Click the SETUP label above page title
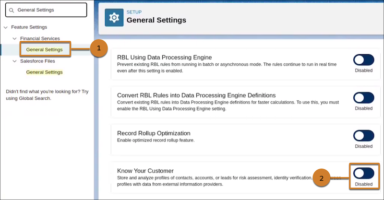The width and height of the screenshot is (384, 200). (x=134, y=12)
